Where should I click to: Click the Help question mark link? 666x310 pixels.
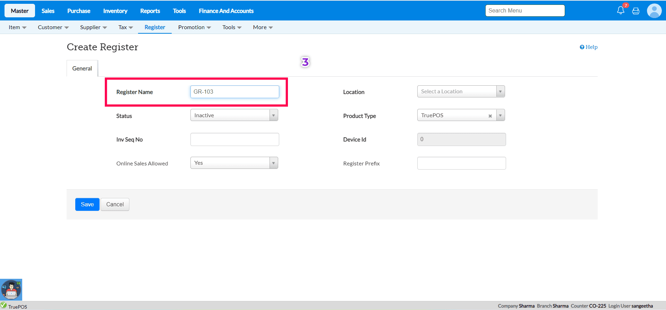pyautogui.click(x=589, y=47)
